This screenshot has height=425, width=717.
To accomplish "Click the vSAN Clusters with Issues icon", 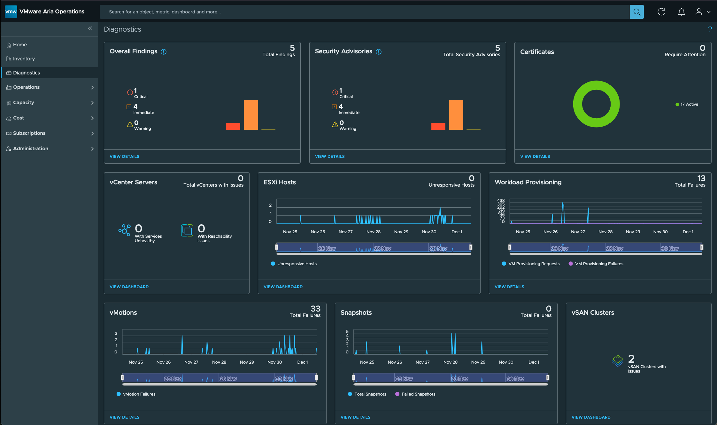I will 618,361.
